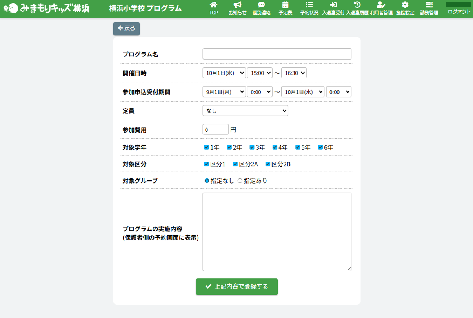Select 指定あり radio button
The width and height of the screenshot is (473, 318).
point(240,181)
